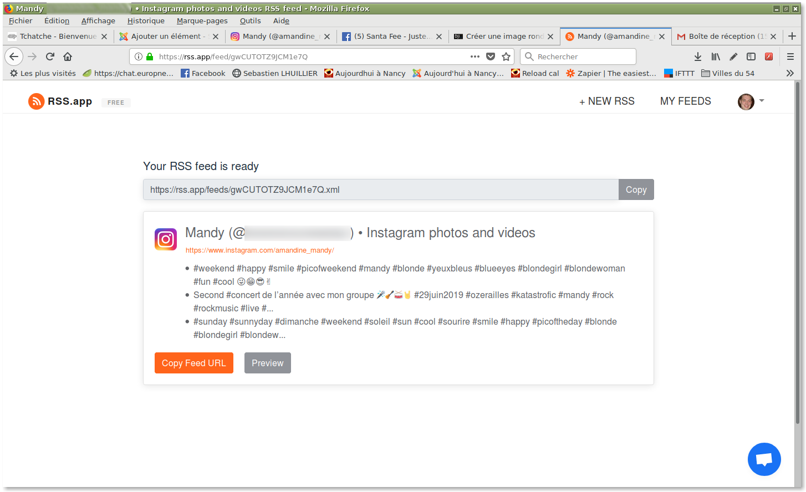
Task: Open Les plus visités bookmark
Action: [43, 73]
